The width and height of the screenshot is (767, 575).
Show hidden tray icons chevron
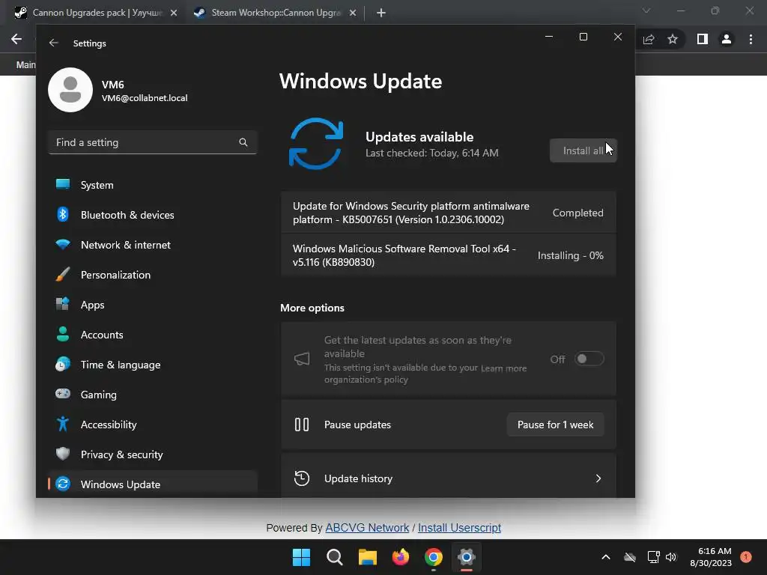tap(605, 557)
